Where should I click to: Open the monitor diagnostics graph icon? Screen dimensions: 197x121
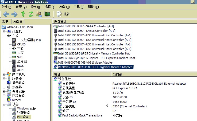click(47, 14)
